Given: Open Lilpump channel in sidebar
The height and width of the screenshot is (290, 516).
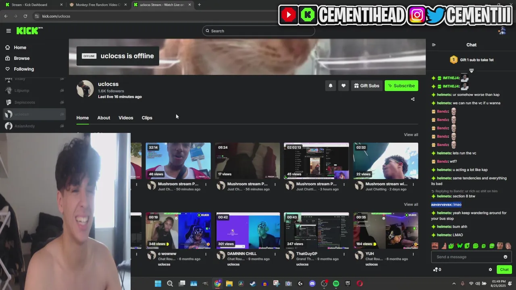Looking at the screenshot, I should [34, 91].
